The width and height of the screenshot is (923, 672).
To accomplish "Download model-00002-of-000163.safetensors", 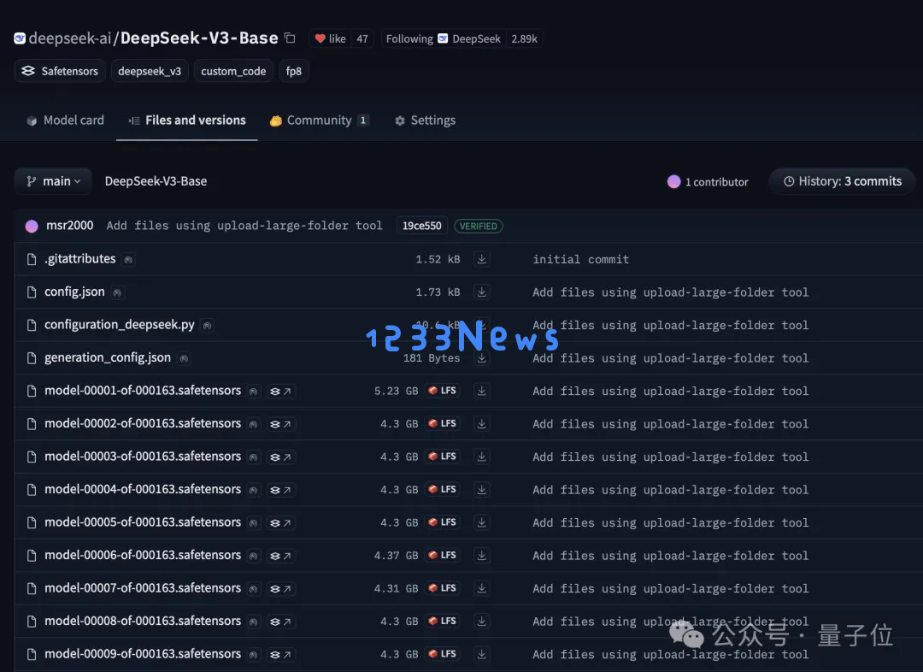I will (481, 424).
